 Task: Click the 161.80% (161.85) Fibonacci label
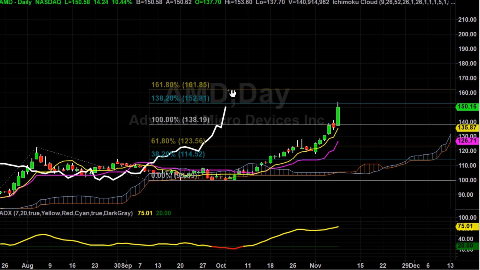pos(180,85)
